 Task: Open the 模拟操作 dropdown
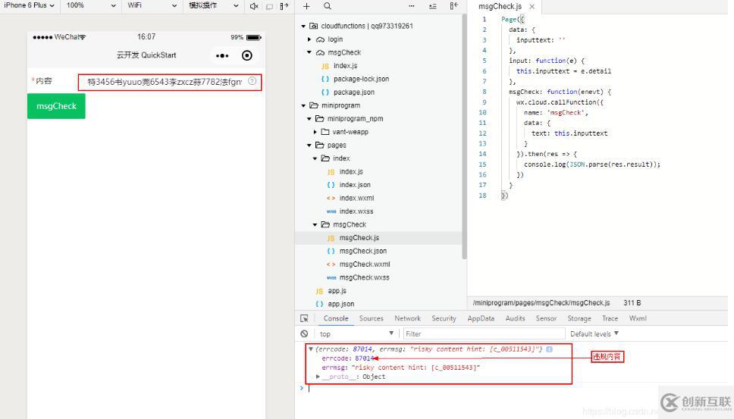[214, 5]
